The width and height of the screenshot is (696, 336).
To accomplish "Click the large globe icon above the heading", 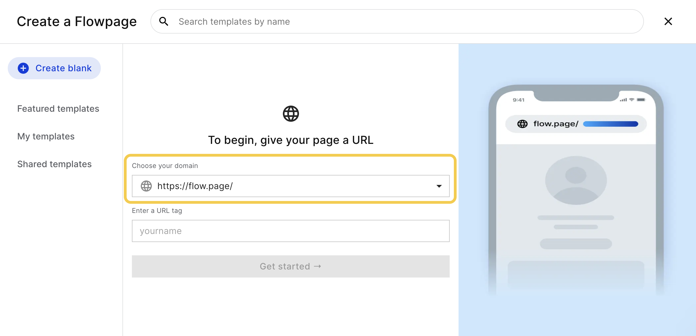I will tap(291, 114).
